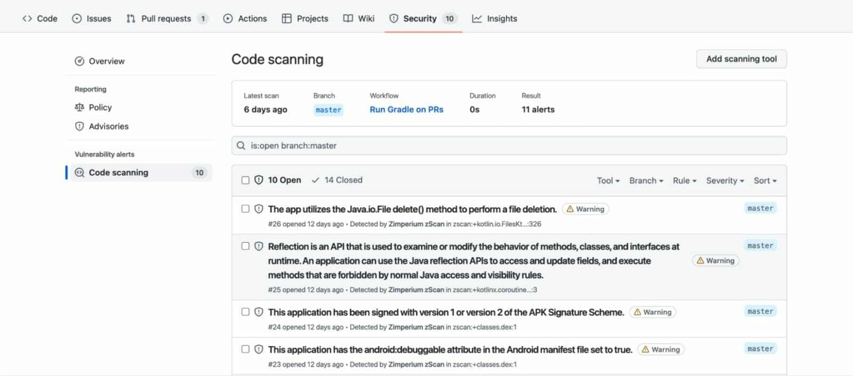The image size is (853, 376).
Task: Click the Warning badge on alert #23
Action: click(661, 349)
